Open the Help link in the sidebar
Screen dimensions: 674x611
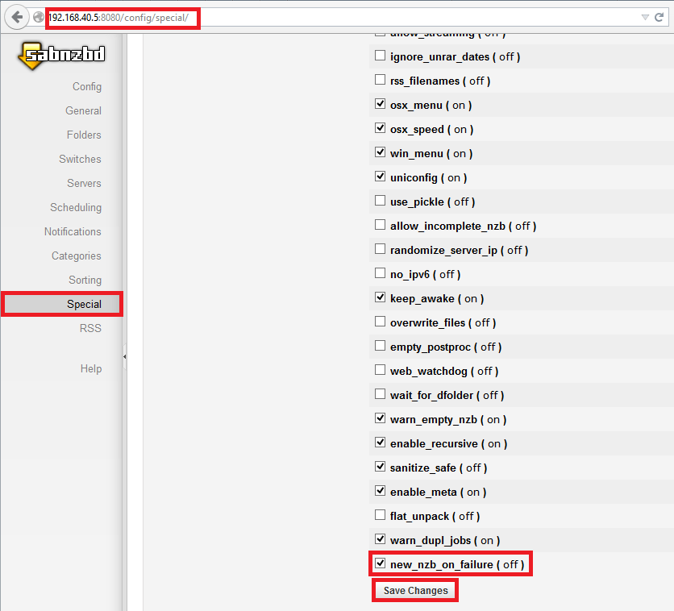click(90, 368)
